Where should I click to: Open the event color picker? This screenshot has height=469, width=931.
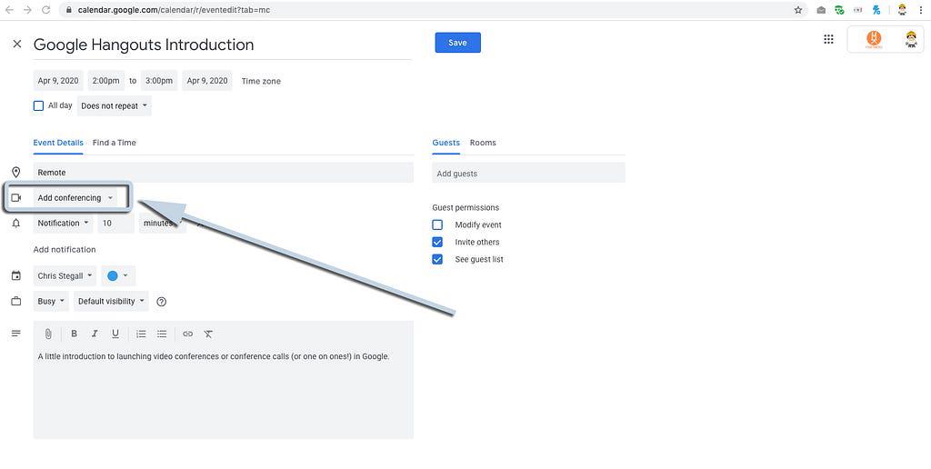(117, 275)
